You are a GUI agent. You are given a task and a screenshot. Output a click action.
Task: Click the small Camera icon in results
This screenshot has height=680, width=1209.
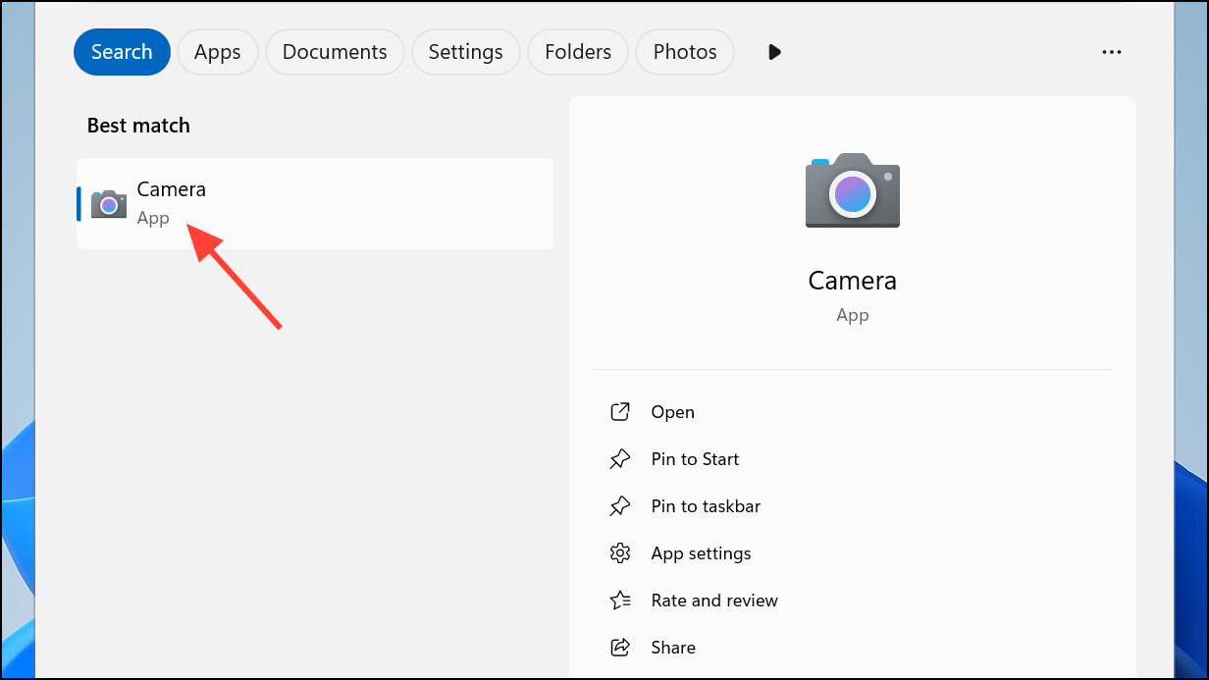pyautogui.click(x=109, y=204)
